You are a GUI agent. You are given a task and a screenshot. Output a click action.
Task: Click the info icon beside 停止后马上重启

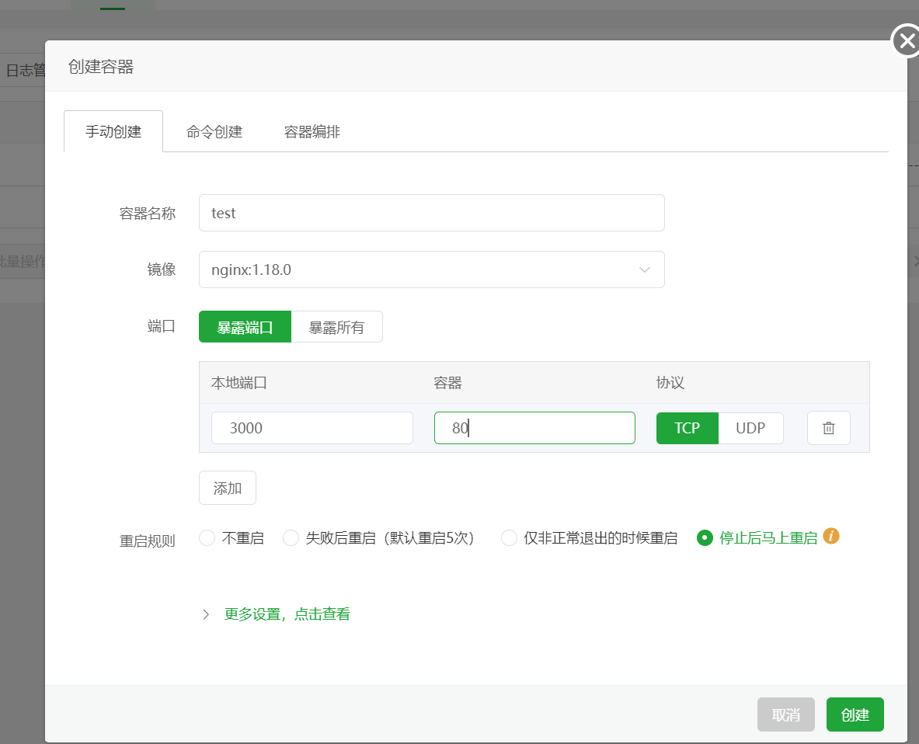[x=830, y=537]
